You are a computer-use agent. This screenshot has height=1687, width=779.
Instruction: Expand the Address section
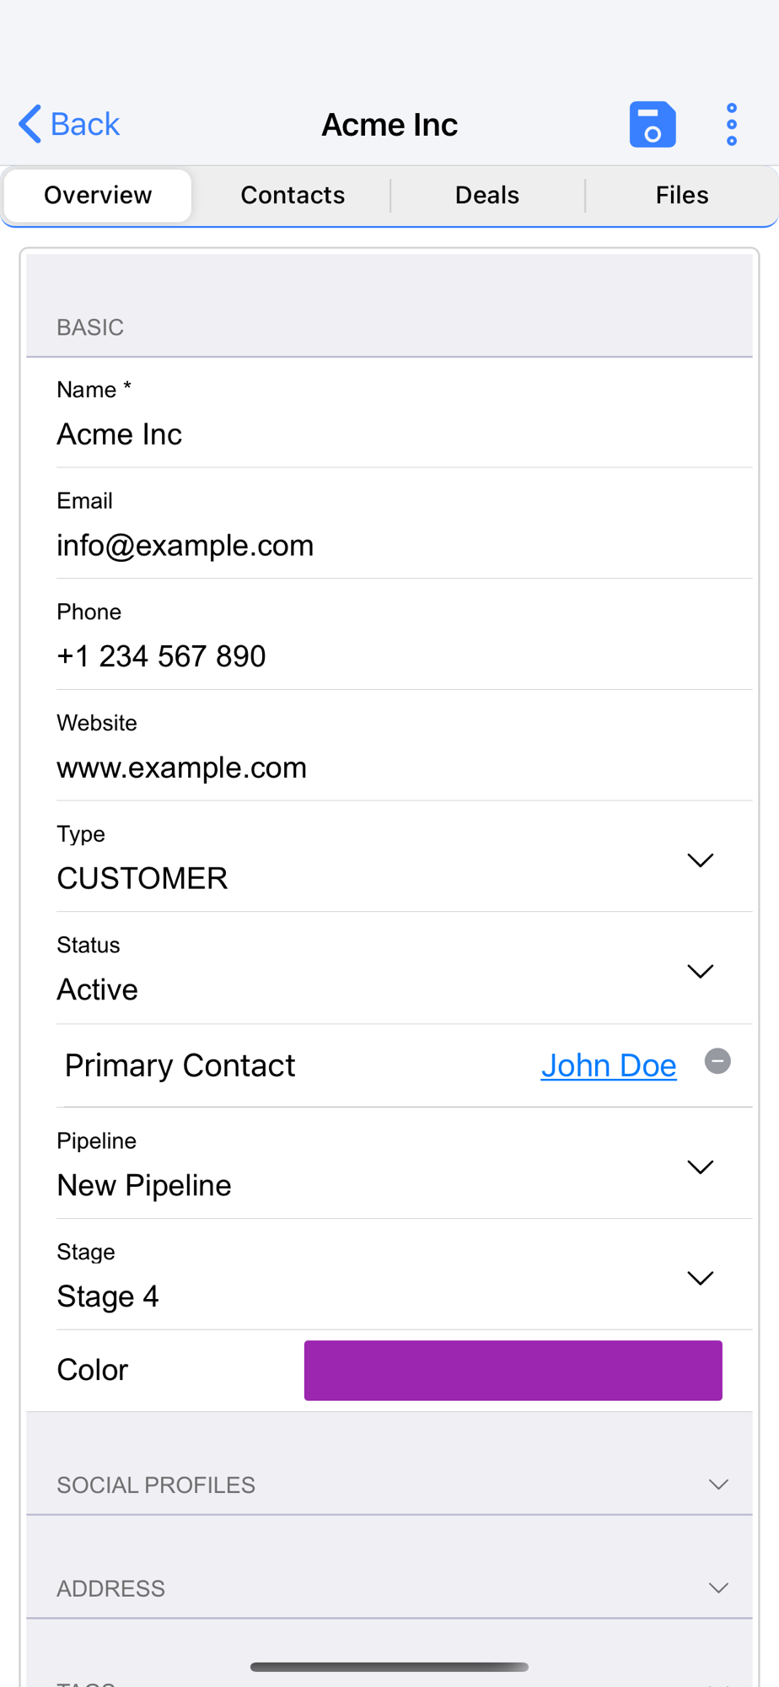tap(389, 1587)
